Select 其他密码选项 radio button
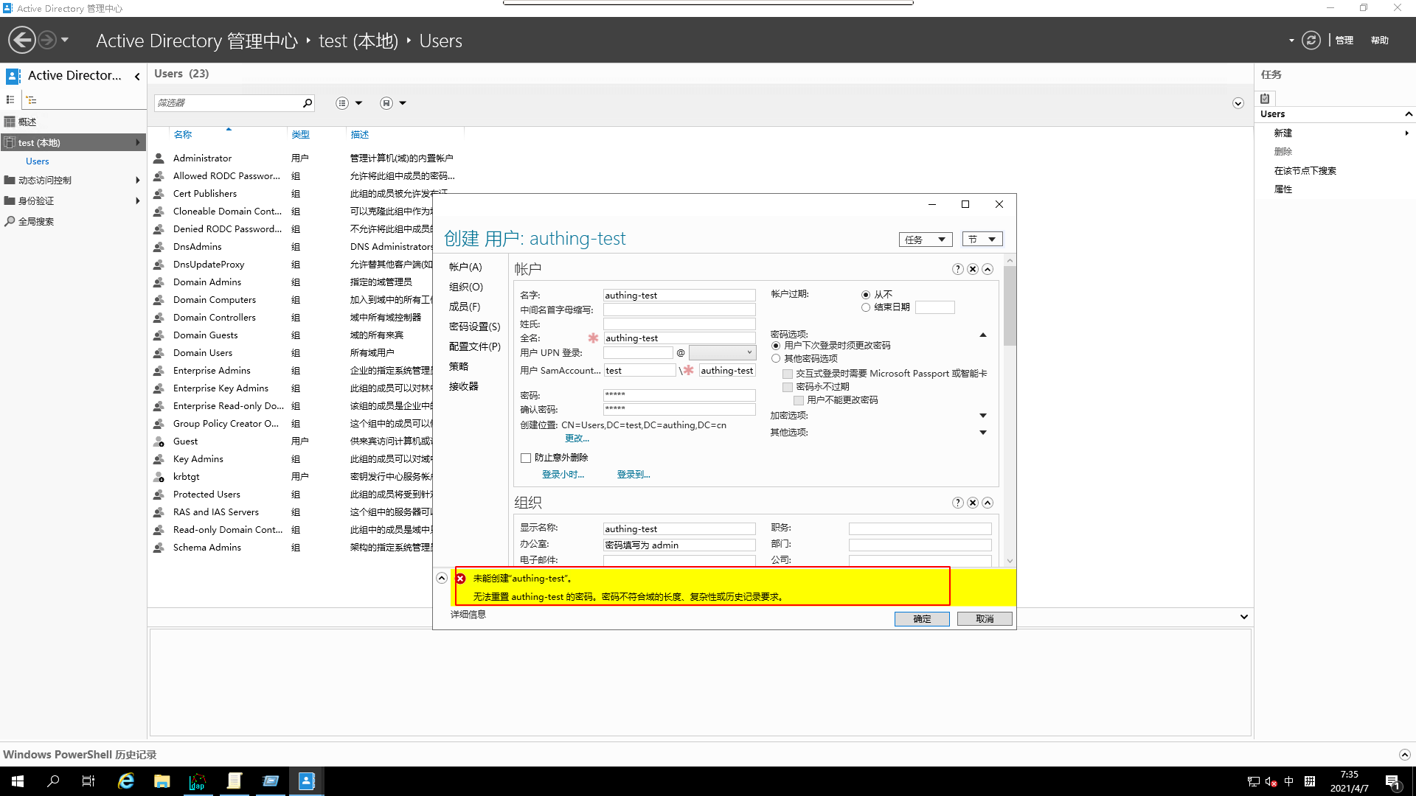Image resolution: width=1416 pixels, height=796 pixels. 776,358
